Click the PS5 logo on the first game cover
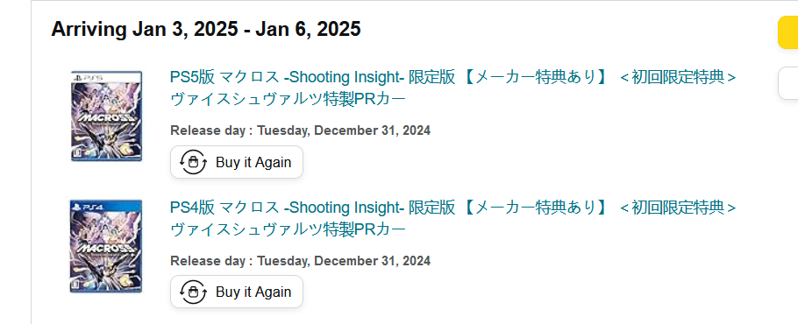Viewport: 798px width, 324px height. pyautogui.click(x=89, y=78)
